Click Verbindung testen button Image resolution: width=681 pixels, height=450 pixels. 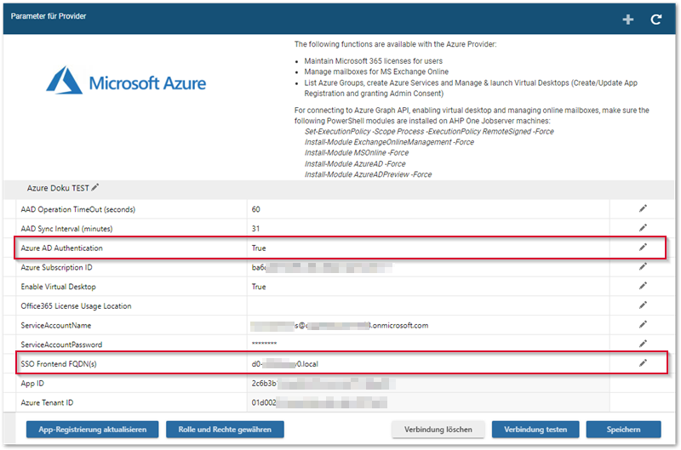pos(535,430)
